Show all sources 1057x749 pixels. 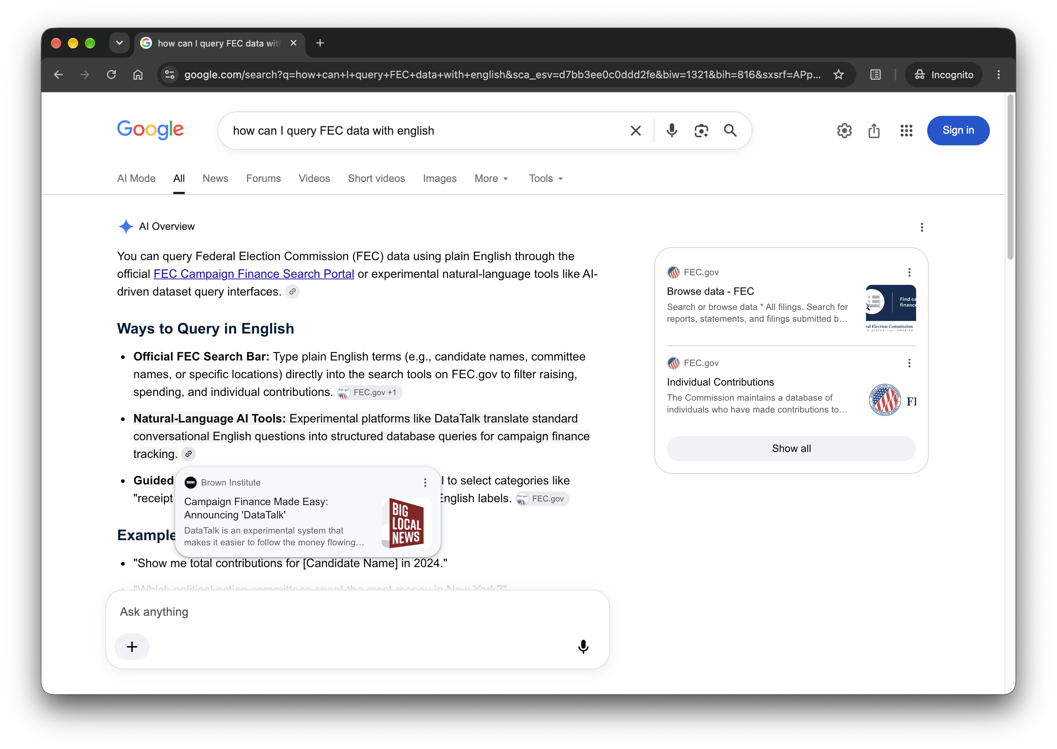[x=791, y=449]
